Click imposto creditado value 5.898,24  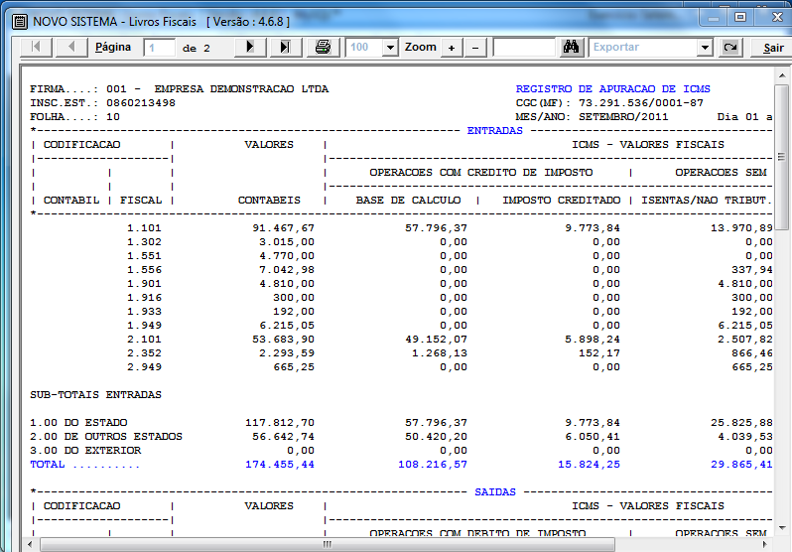pyautogui.click(x=592, y=340)
